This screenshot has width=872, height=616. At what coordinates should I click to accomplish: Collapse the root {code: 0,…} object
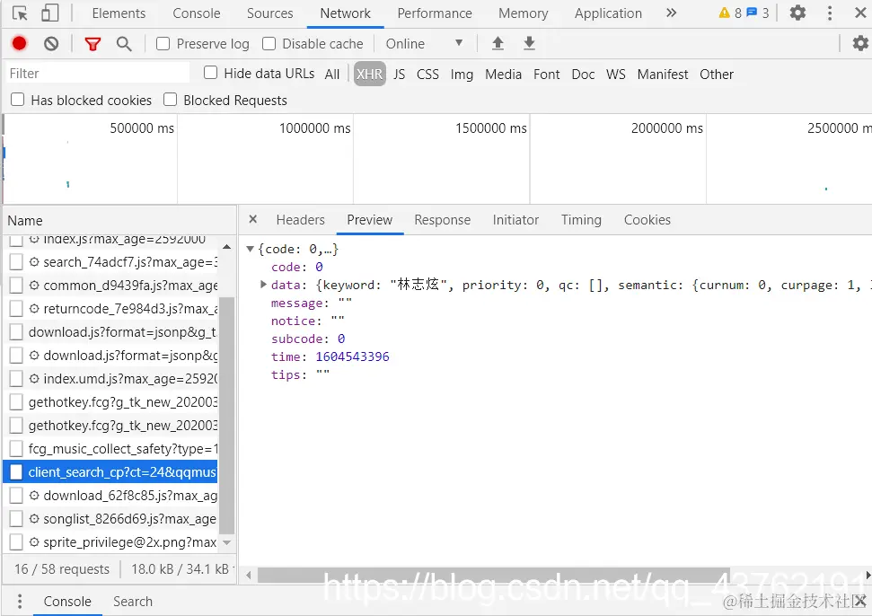251,249
